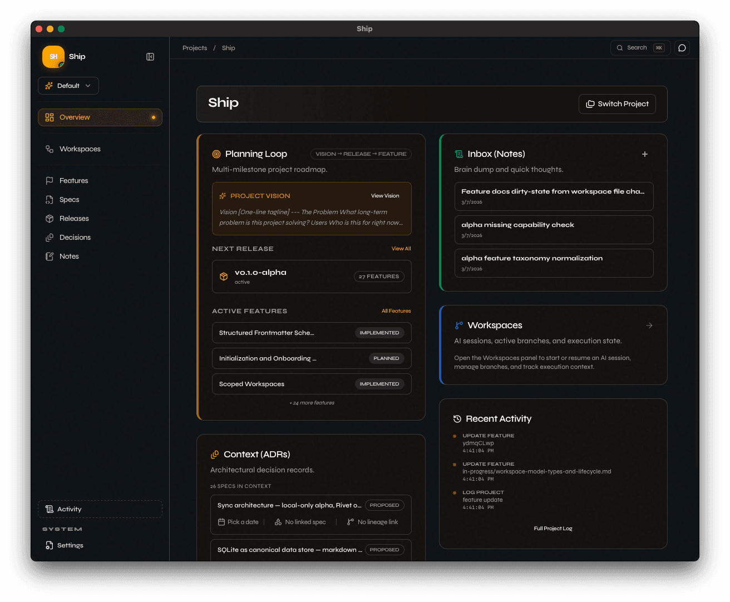Screen dimensions: 730x602
Task: Open Decisions from the sidebar
Action: click(75, 238)
